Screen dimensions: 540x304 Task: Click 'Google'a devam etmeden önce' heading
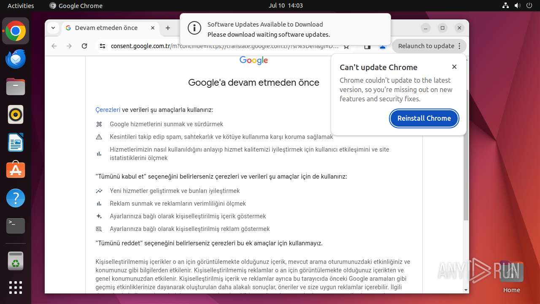click(254, 82)
